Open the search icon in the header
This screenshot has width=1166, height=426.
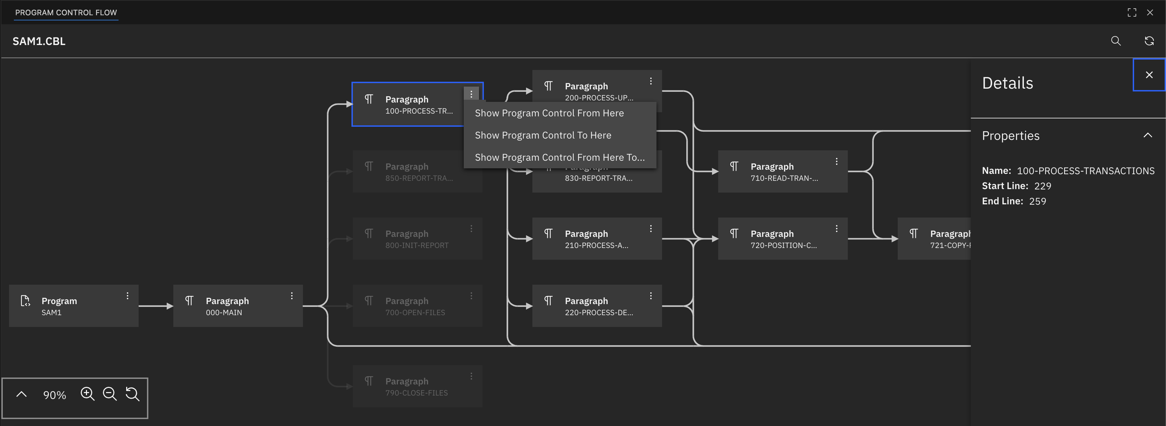pos(1116,41)
